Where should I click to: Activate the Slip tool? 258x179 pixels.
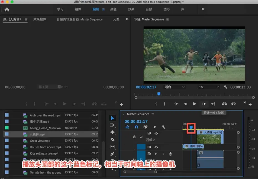(112, 147)
